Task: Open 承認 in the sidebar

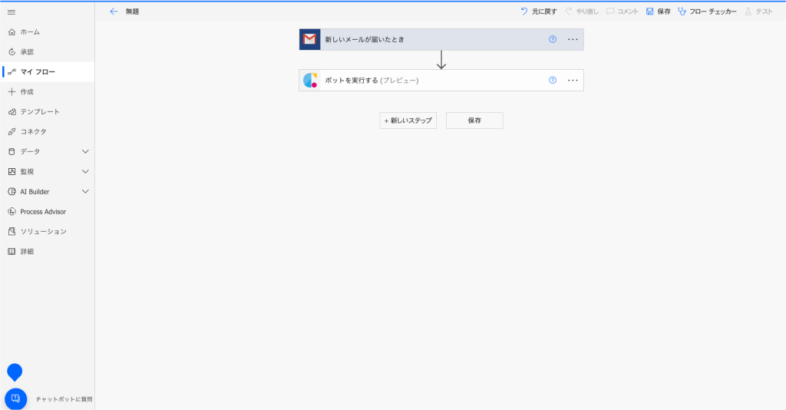Action: click(47, 52)
